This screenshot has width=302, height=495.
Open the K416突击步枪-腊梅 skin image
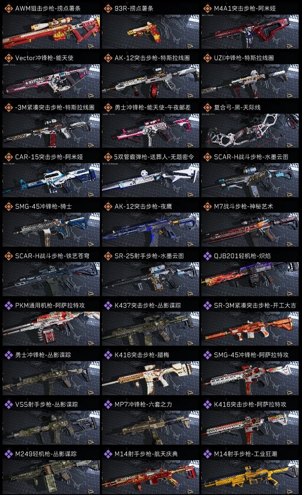coord(151,378)
